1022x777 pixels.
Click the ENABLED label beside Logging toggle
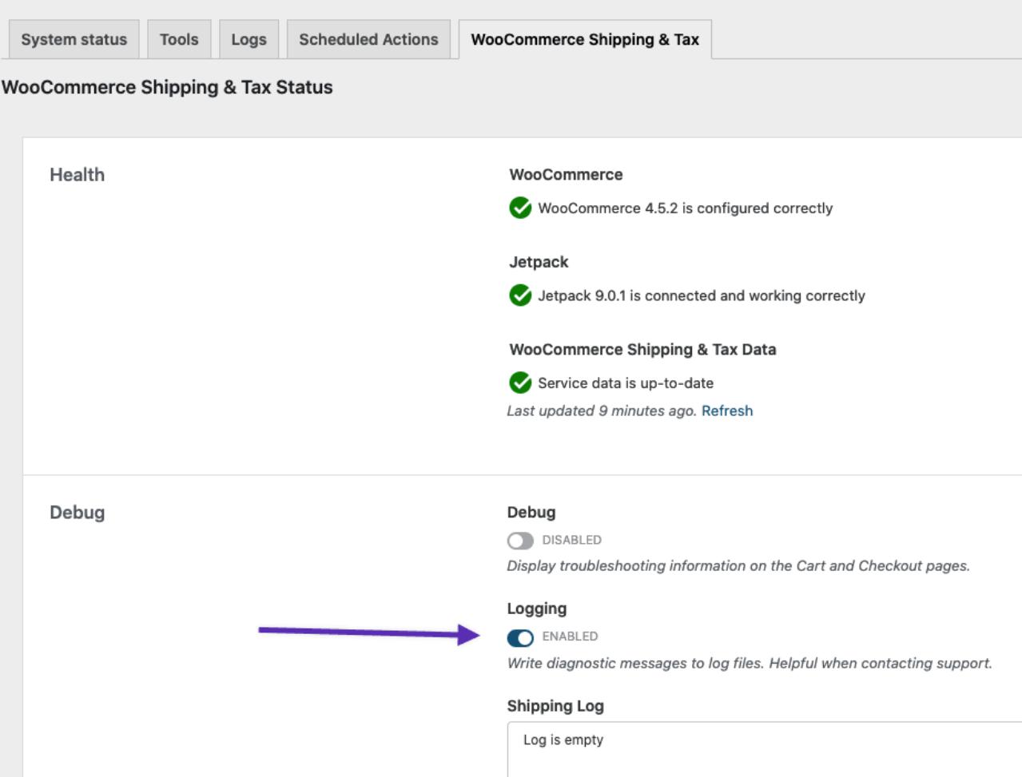pyautogui.click(x=571, y=636)
